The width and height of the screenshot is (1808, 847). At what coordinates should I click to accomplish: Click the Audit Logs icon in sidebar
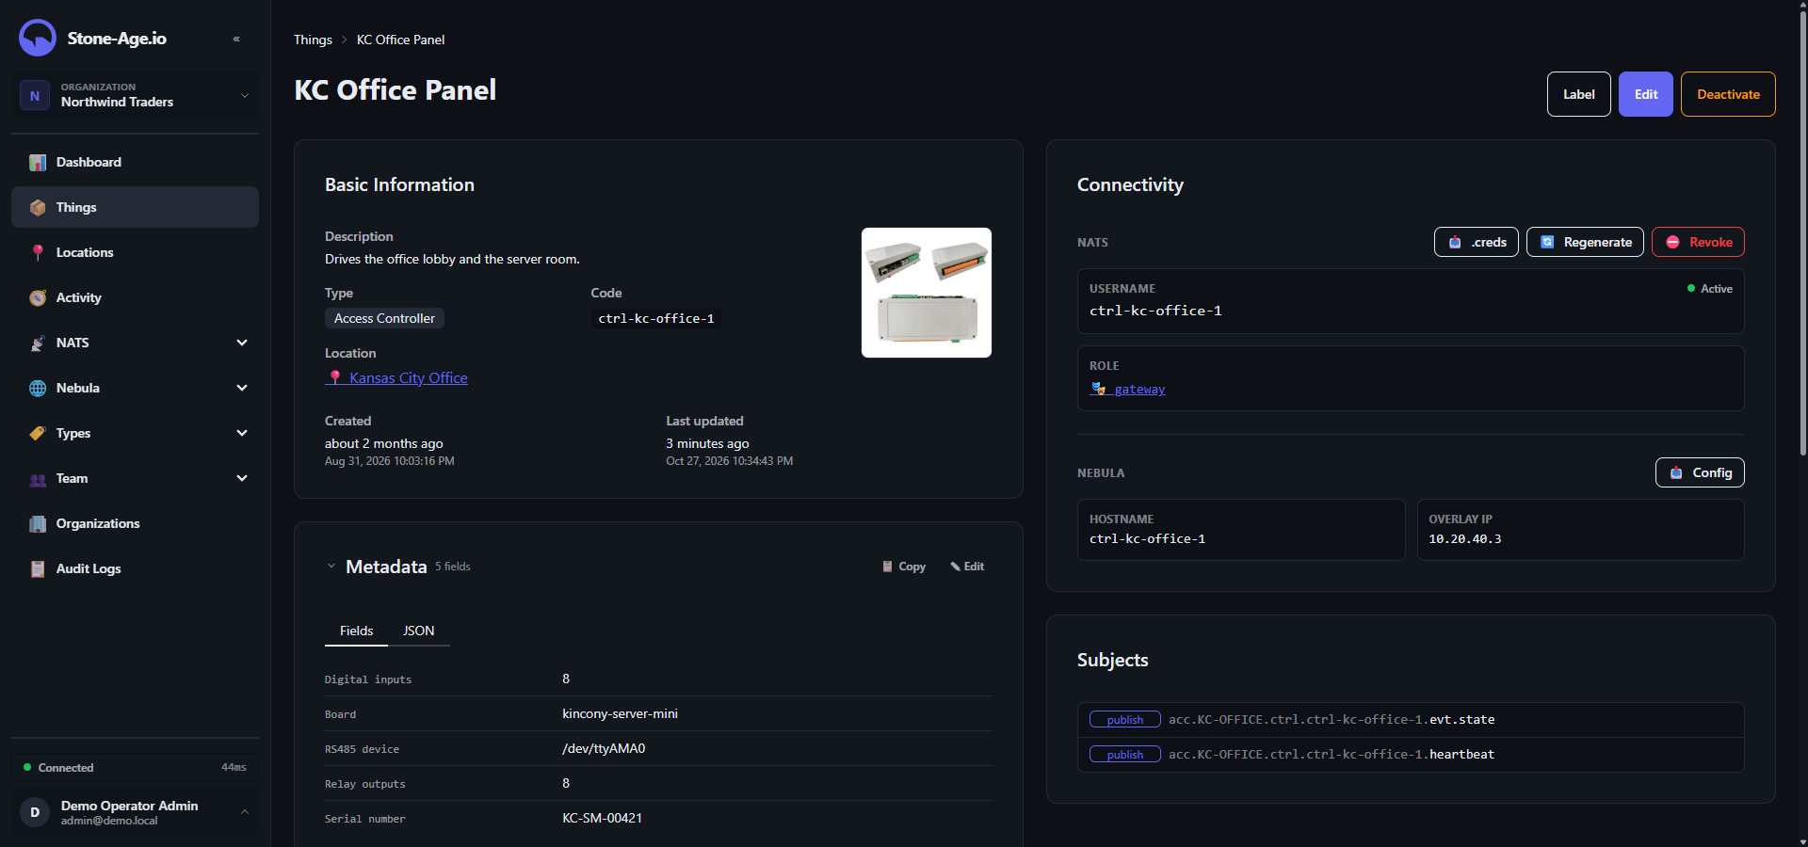[x=38, y=569]
